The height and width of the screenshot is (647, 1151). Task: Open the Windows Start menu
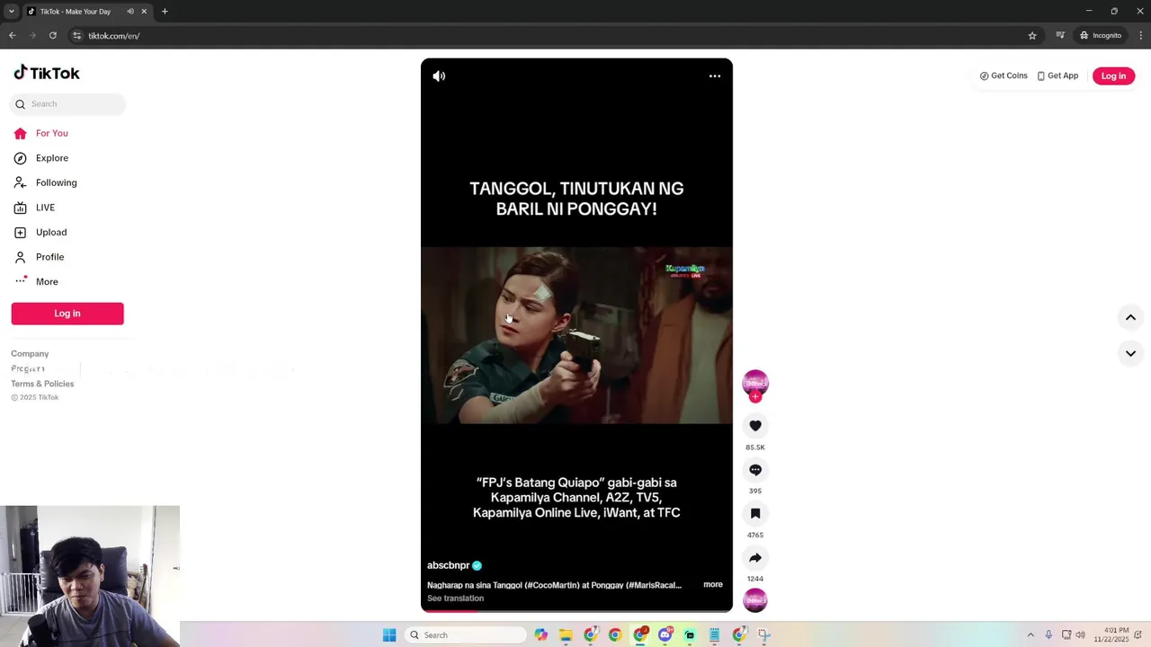tap(389, 635)
